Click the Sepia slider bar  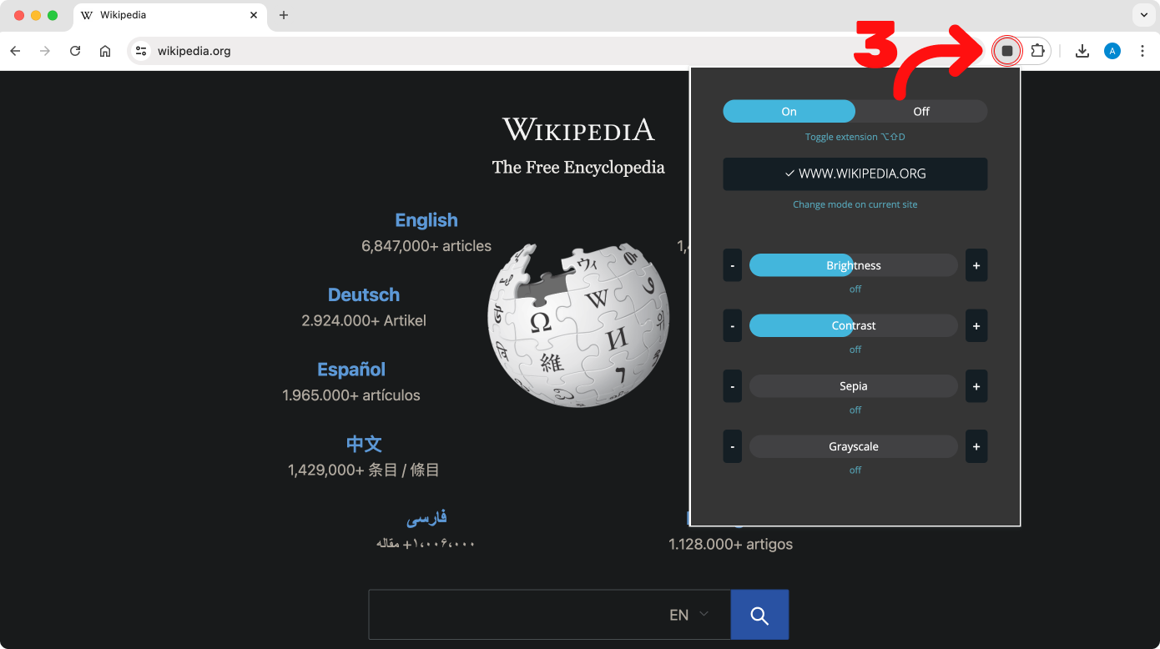854,386
